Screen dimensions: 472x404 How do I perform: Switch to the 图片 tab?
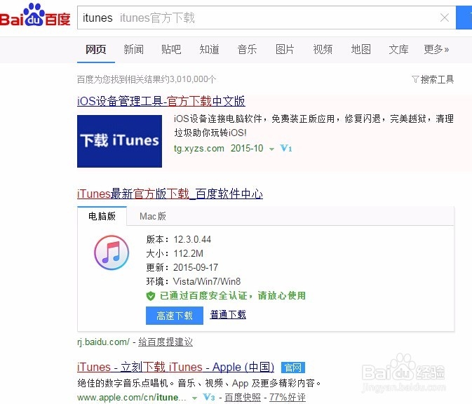(x=285, y=49)
